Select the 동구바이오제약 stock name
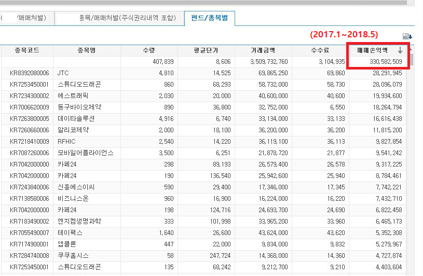Image resolution: width=423 pixels, height=276 pixels. point(79,107)
